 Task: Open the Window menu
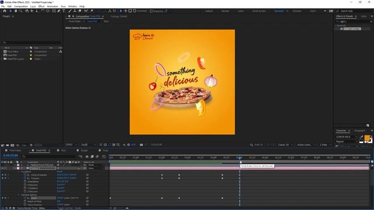(x=72, y=6)
